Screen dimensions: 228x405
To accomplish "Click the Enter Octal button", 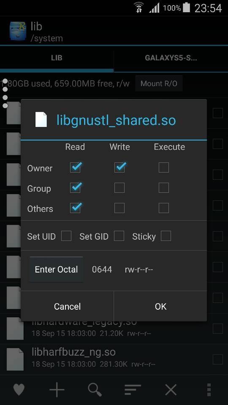I will (56, 270).
